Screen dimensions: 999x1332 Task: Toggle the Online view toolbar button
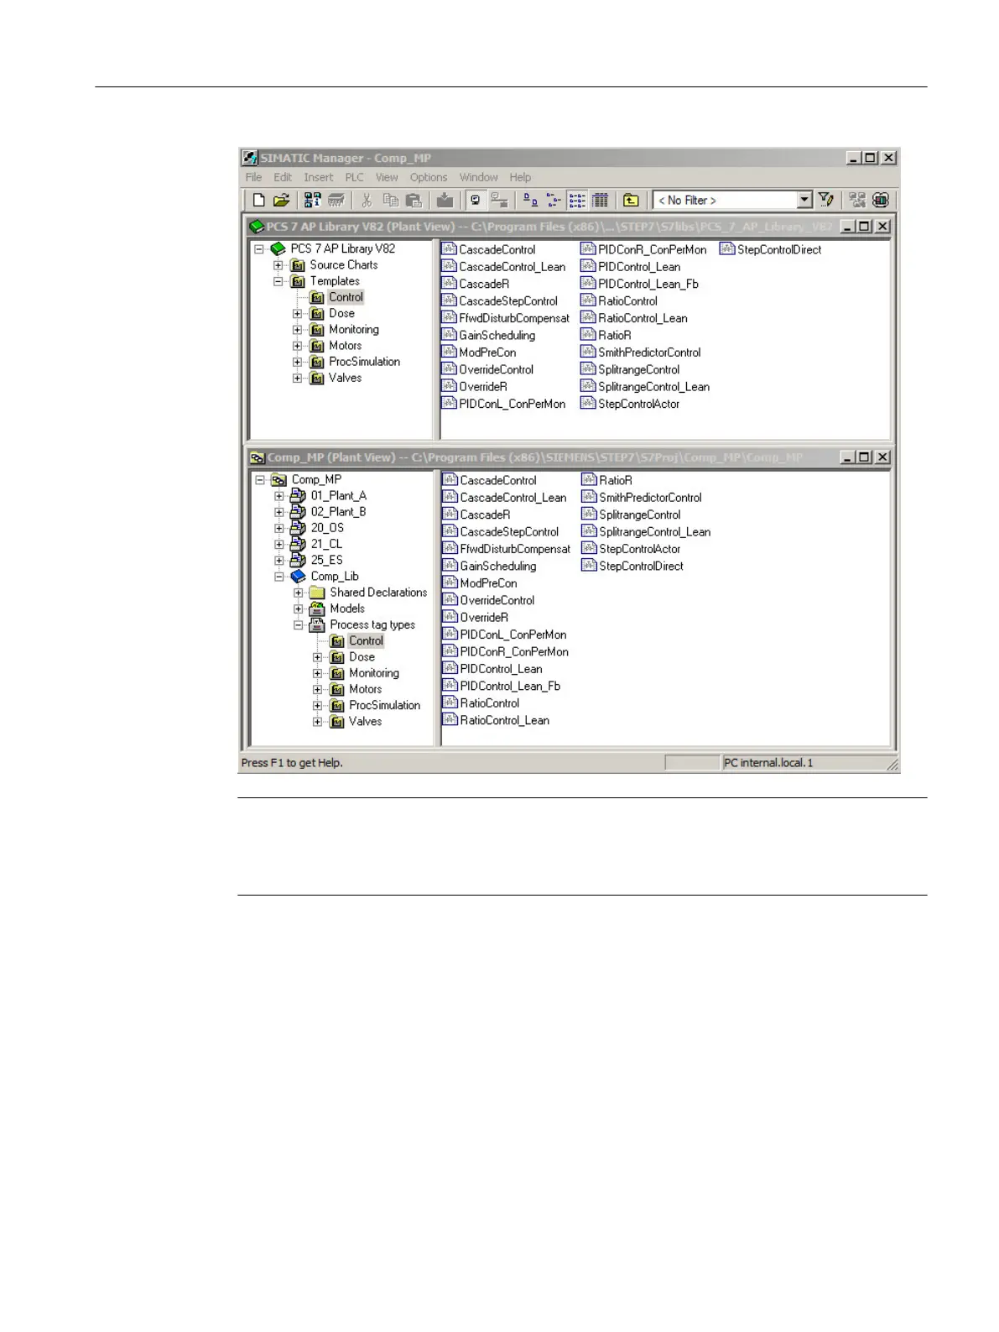(x=476, y=200)
